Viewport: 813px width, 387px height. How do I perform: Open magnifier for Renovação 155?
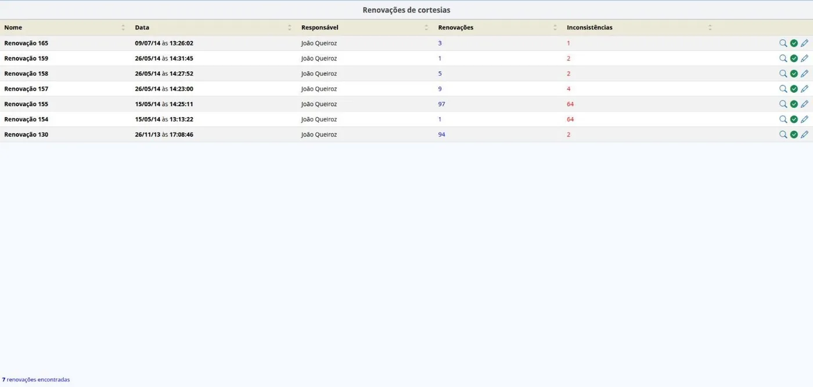[783, 104]
